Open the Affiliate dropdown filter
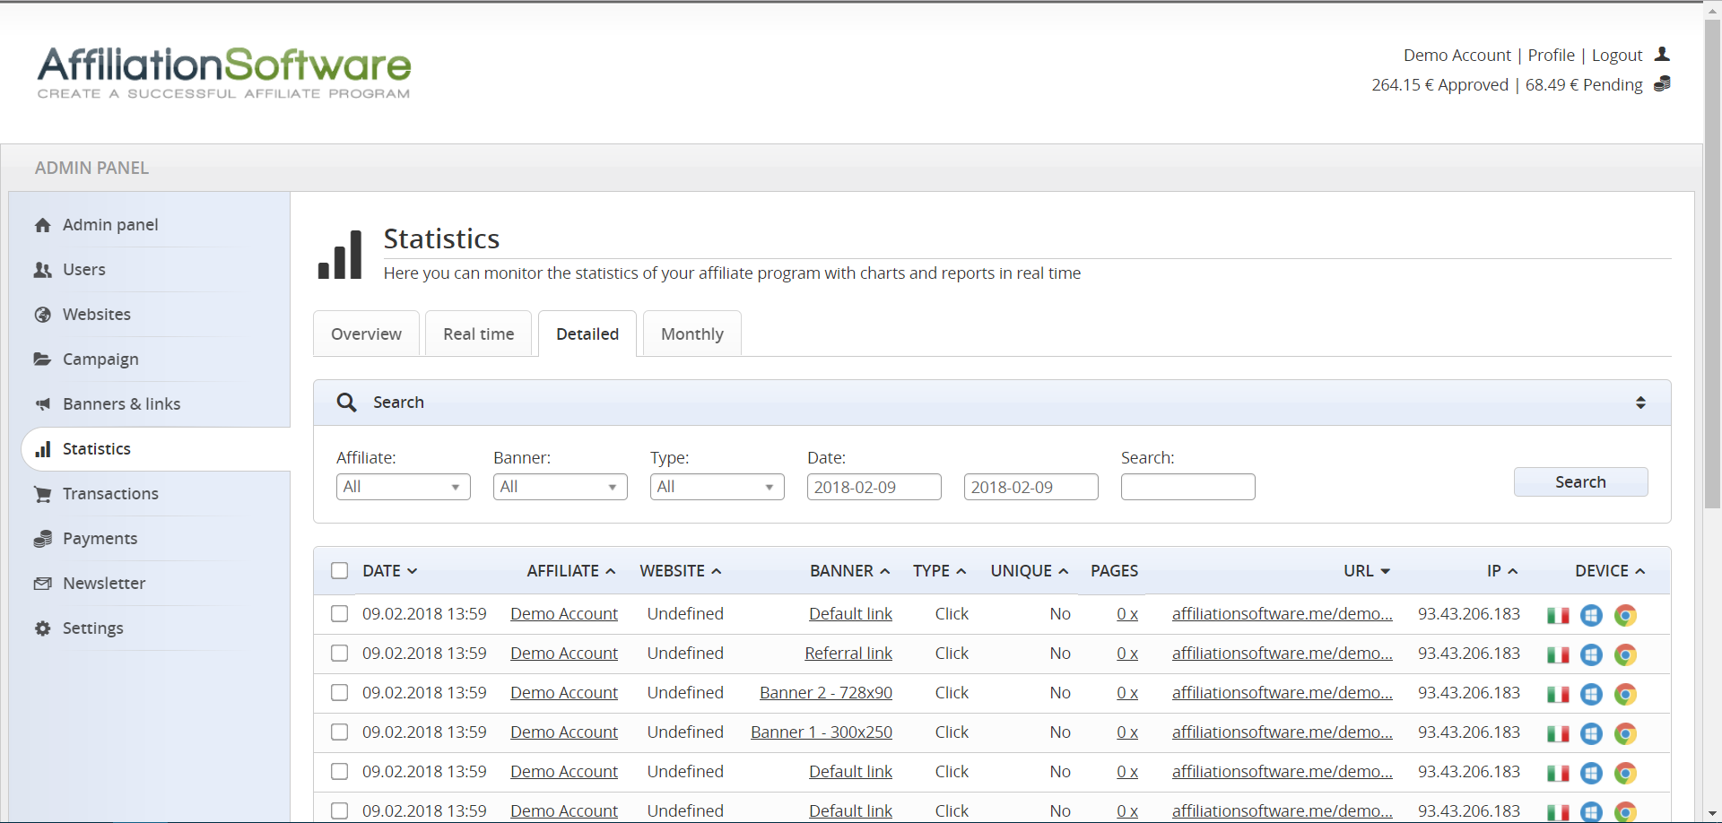This screenshot has width=1722, height=823. pyautogui.click(x=404, y=487)
